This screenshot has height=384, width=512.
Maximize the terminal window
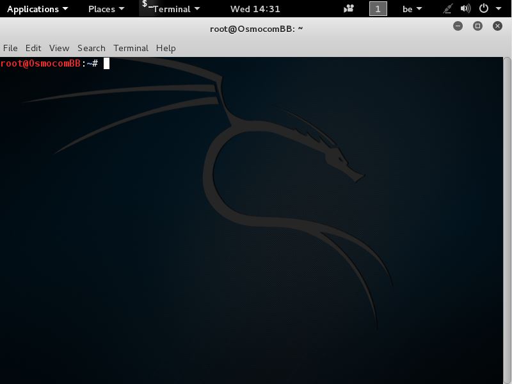coord(477,26)
